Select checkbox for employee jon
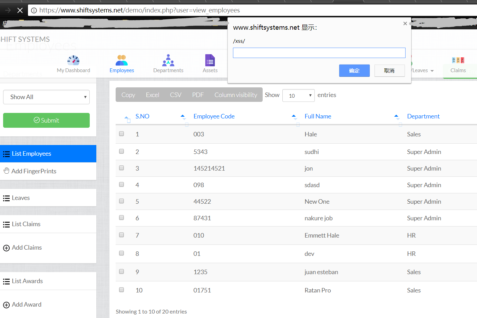Viewport: 477px width, 318px height. click(121, 168)
